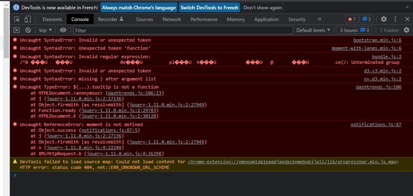The image size is (413, 196).
Task: Toggle the device toolbar icon
Action: point(28,19)
